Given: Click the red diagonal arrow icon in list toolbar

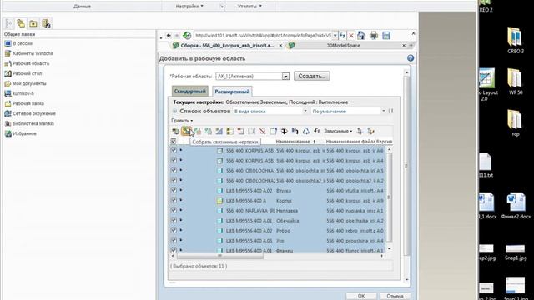Looking at the screenshot, I should coord(262,131).
